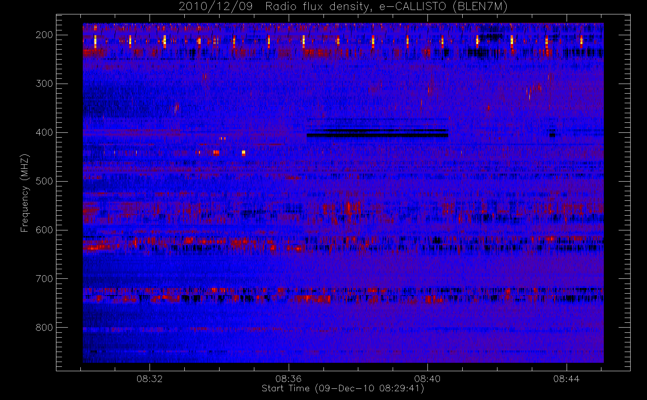Click the 08:36 time tick label

[288, 379]
